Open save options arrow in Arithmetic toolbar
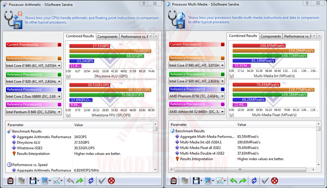The height and width of the screenshot is (188, 327). pyautogui.click(x=38, y=181)
